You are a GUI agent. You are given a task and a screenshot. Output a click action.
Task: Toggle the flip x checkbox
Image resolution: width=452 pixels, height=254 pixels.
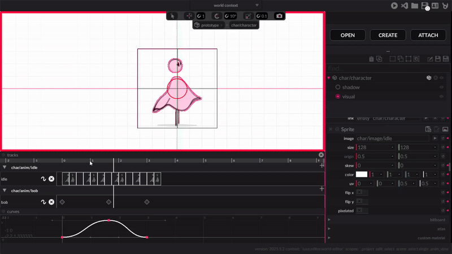(x=359, y=192)
